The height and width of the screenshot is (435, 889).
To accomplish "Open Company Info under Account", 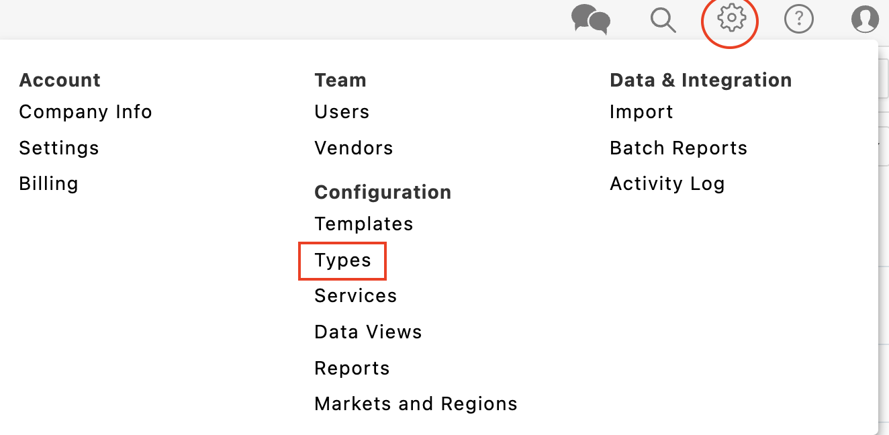I will [x=85, y=112].
